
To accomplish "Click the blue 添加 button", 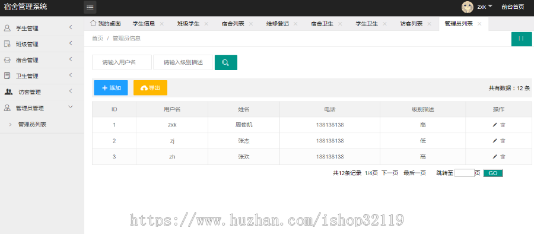I will click(x=111, y=88).
